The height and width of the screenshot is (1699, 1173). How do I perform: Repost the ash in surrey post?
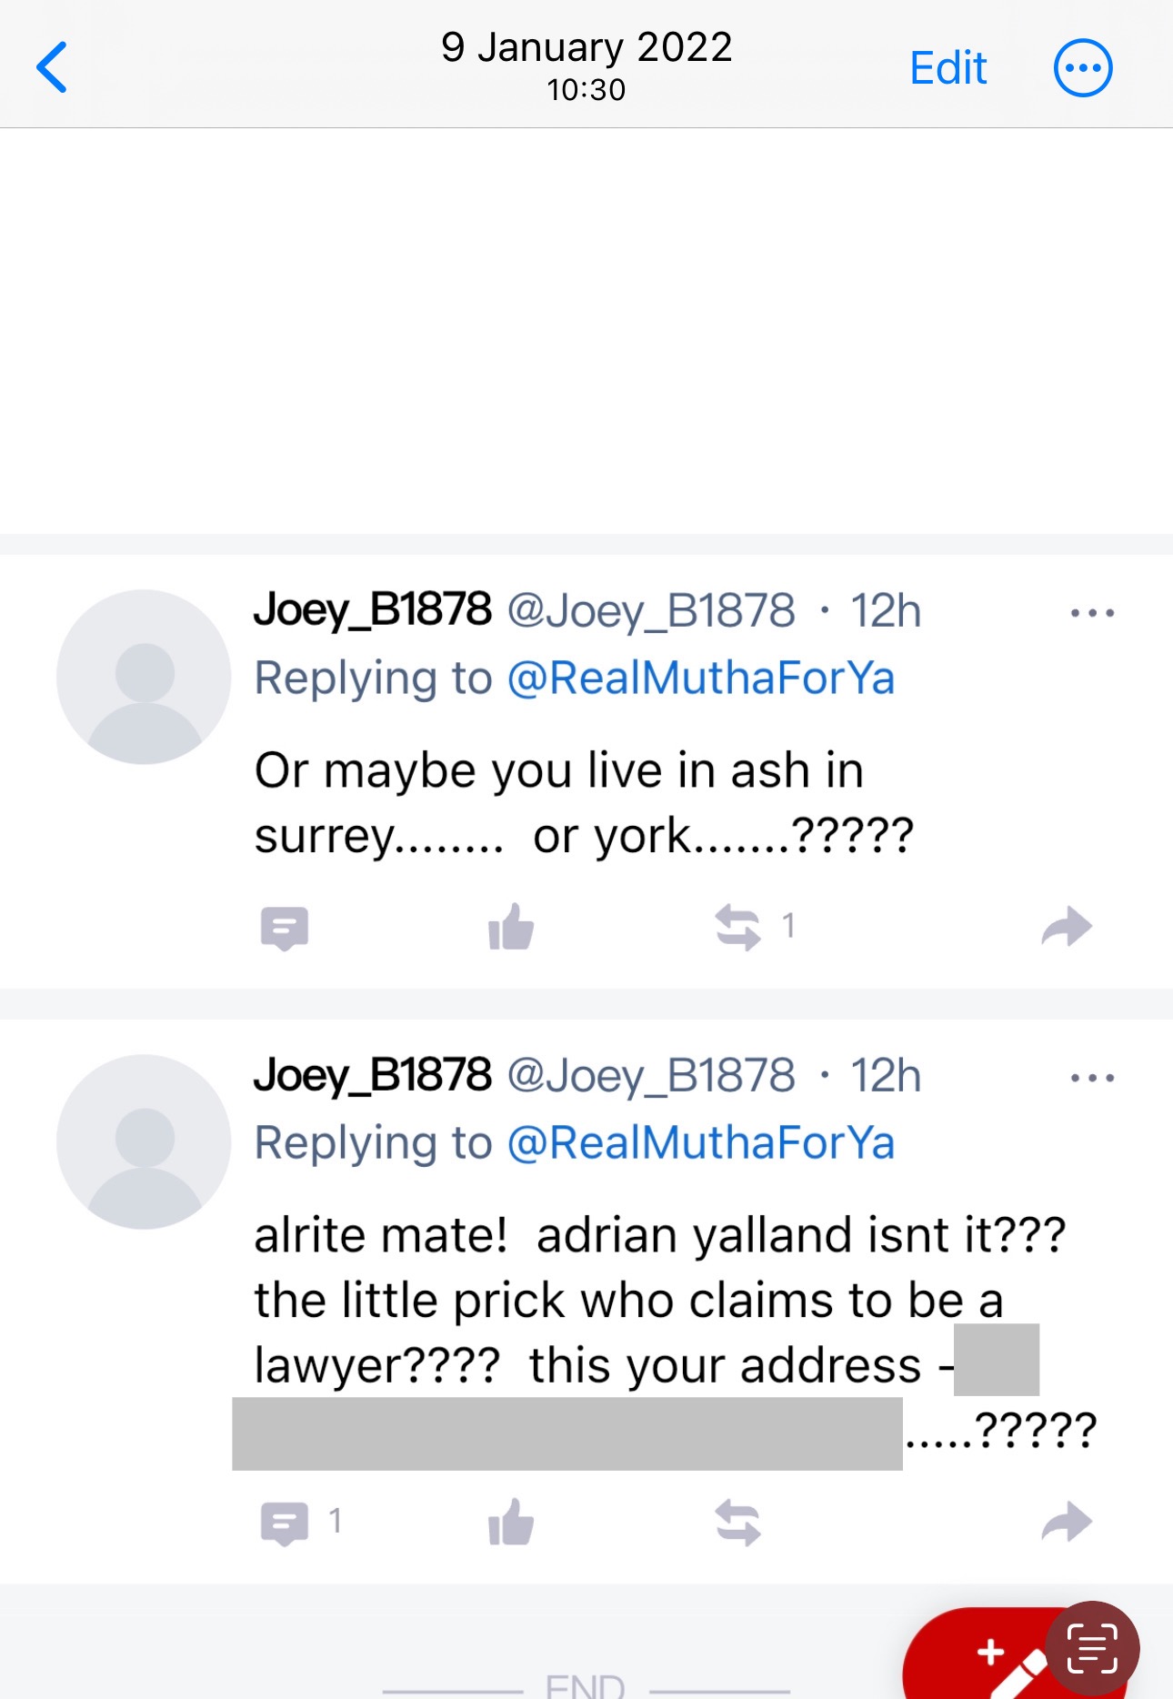(x=737, y=928)
